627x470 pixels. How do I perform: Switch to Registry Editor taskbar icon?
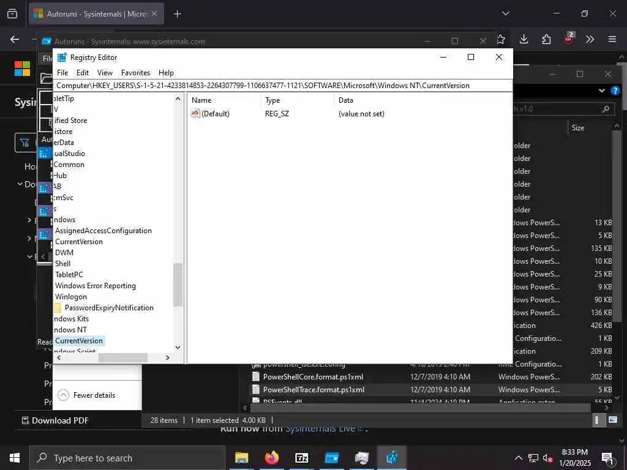(391, 458)
